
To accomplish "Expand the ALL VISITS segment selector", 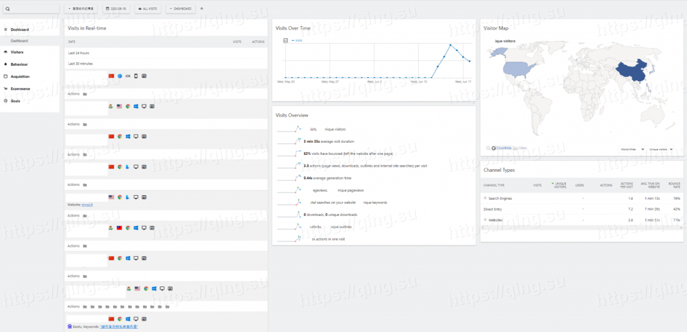I will [x=148, y=9].
